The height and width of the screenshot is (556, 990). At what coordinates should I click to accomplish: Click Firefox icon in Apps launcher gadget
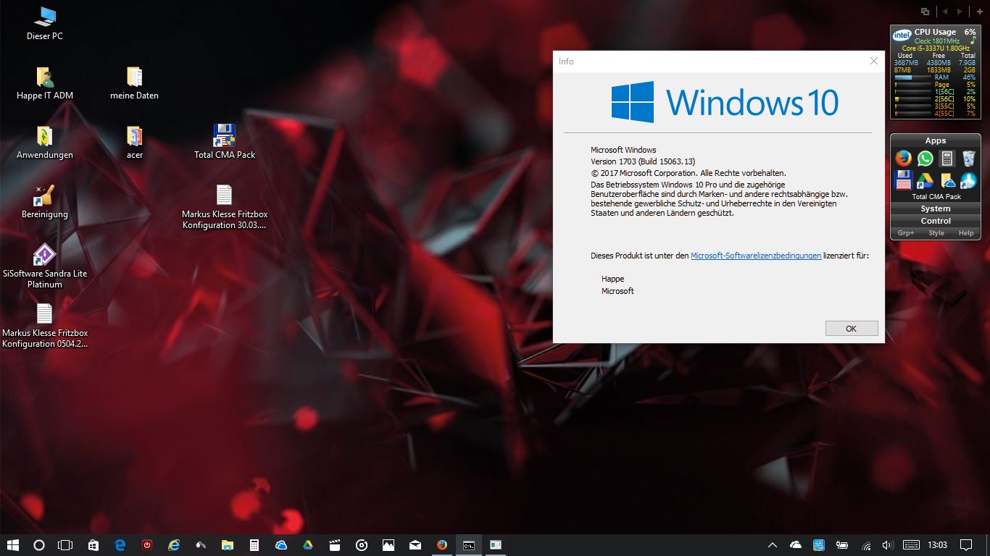(903, 158)
